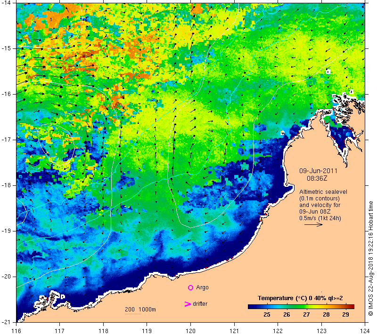The width and height of the screenshot is (377, 334).
Task: Click the 120 longitude axis label
Action: 191,331
